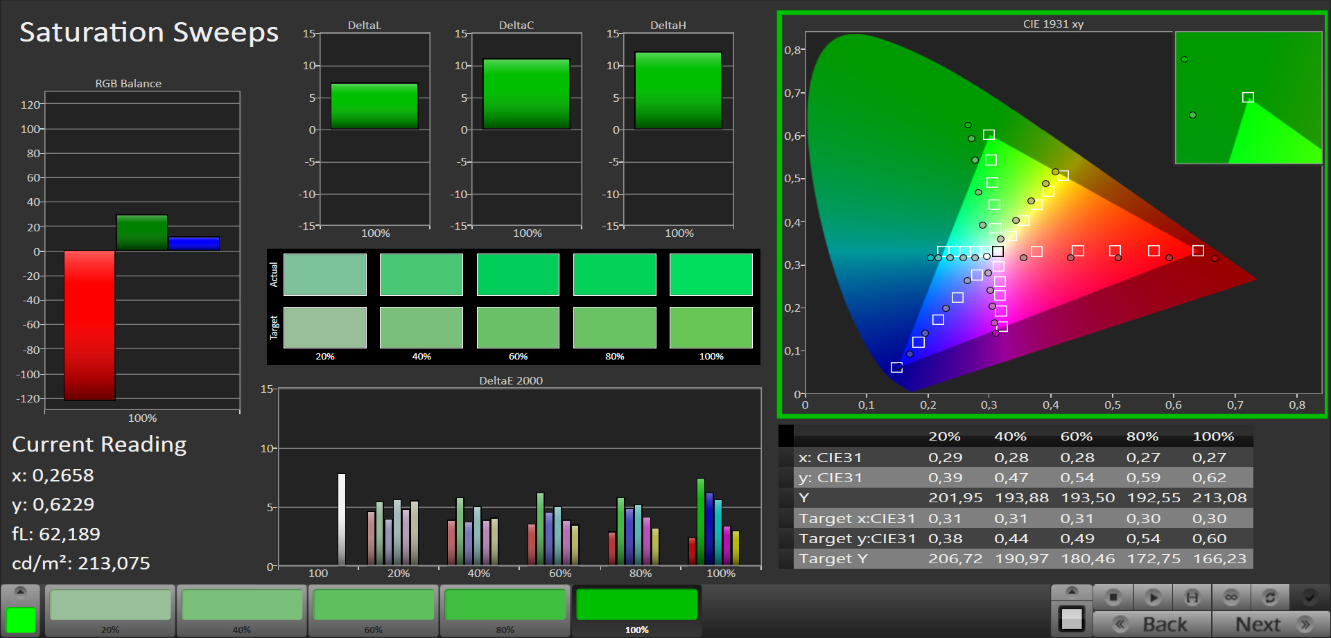
Task: Click the Y value 213,08 in the table
Action: click(1219, 497)
